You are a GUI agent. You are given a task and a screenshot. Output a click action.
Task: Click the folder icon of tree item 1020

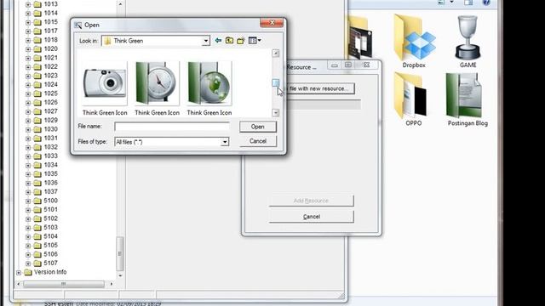point(37,49)
